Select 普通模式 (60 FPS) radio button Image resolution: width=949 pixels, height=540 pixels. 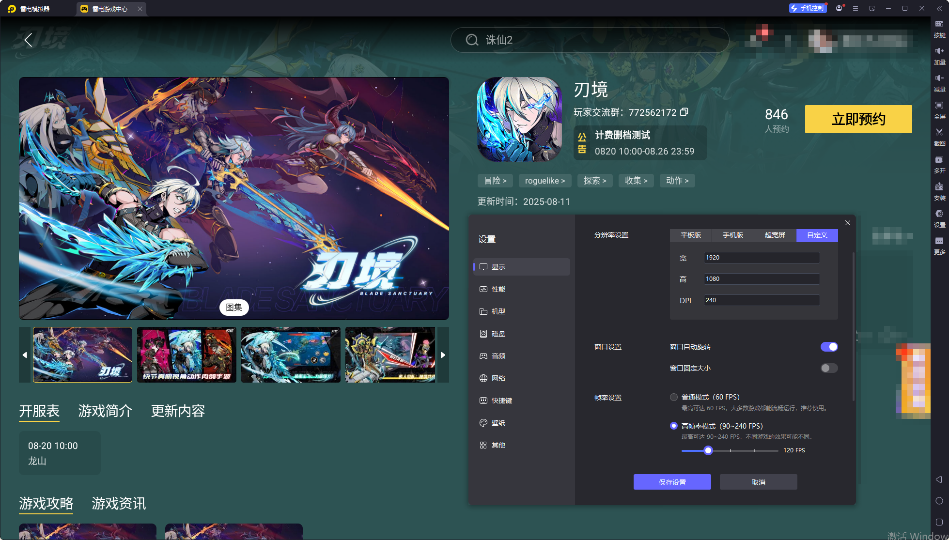(673, 397)
